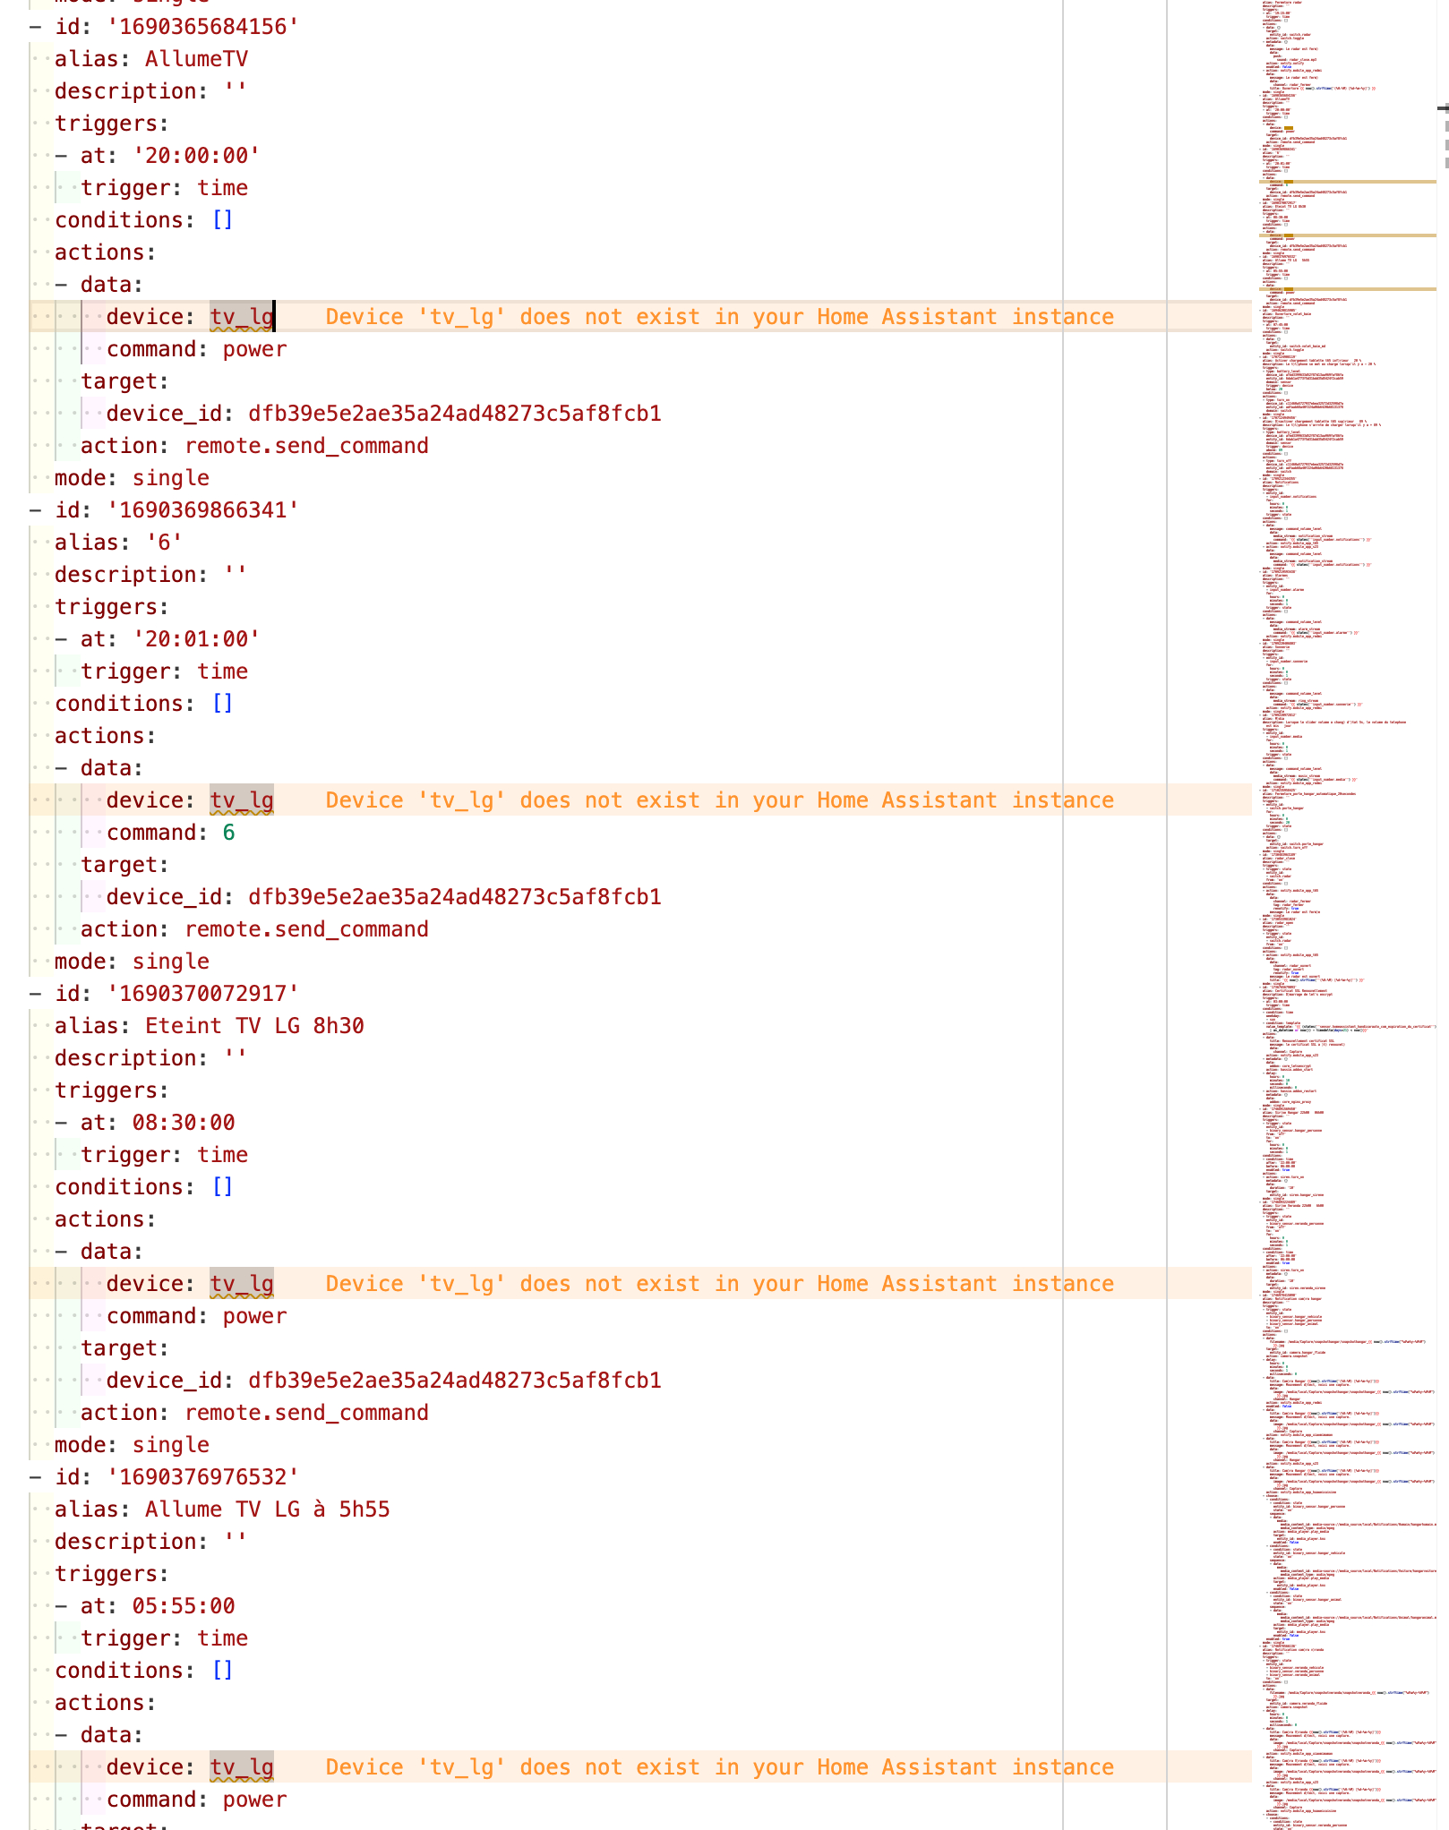Click the empty conditions brackets in AllumeTV automation

[222, 220]
